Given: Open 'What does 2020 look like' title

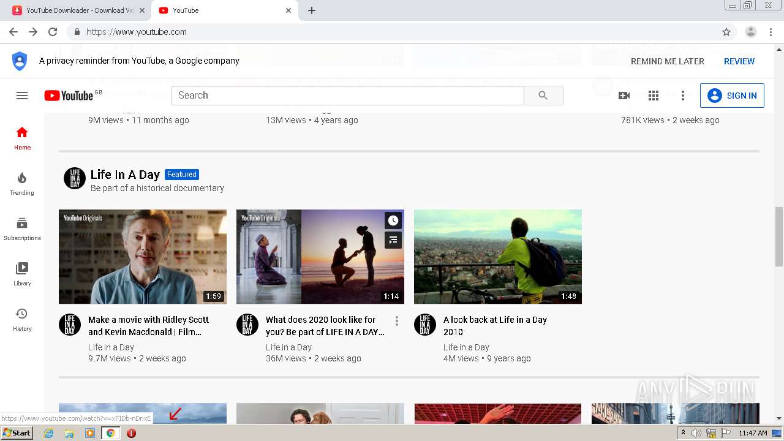Looking at the screenshot, I should (325, 326).
